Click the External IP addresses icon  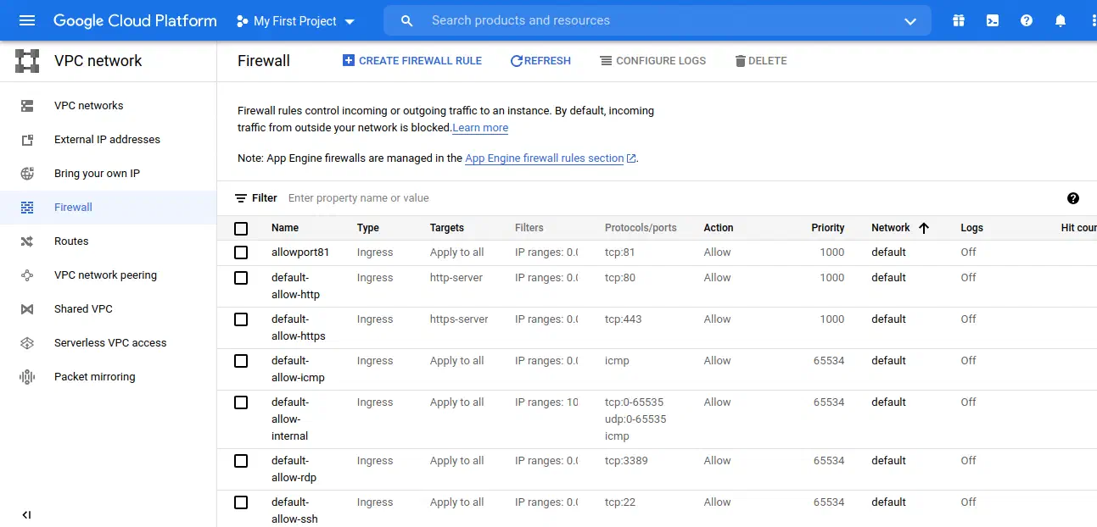click(x=27, y=140)
